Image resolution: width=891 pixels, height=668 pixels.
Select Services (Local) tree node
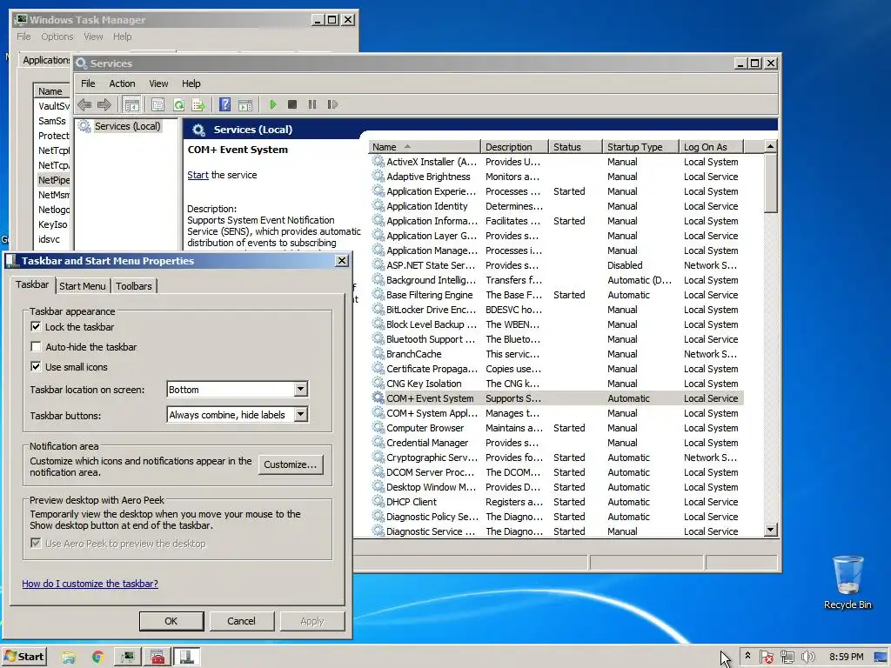click(127, 126)
